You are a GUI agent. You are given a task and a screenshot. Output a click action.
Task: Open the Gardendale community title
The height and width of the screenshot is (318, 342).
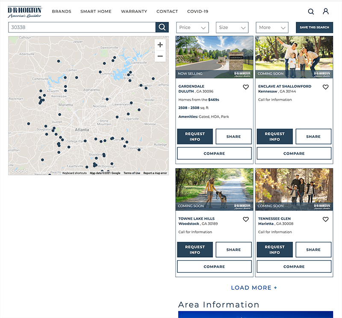[x=191, y=86]
